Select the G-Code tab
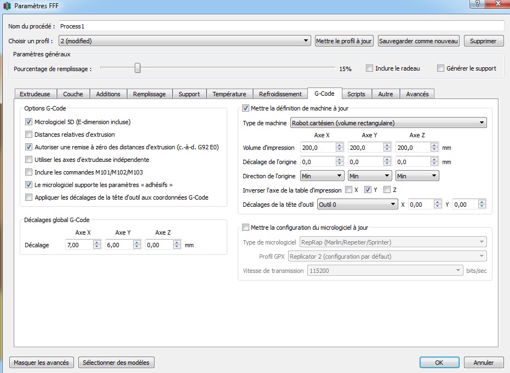The width and height of the screenshot is (510, 373). pyautogui.click(x=325, y=94)
